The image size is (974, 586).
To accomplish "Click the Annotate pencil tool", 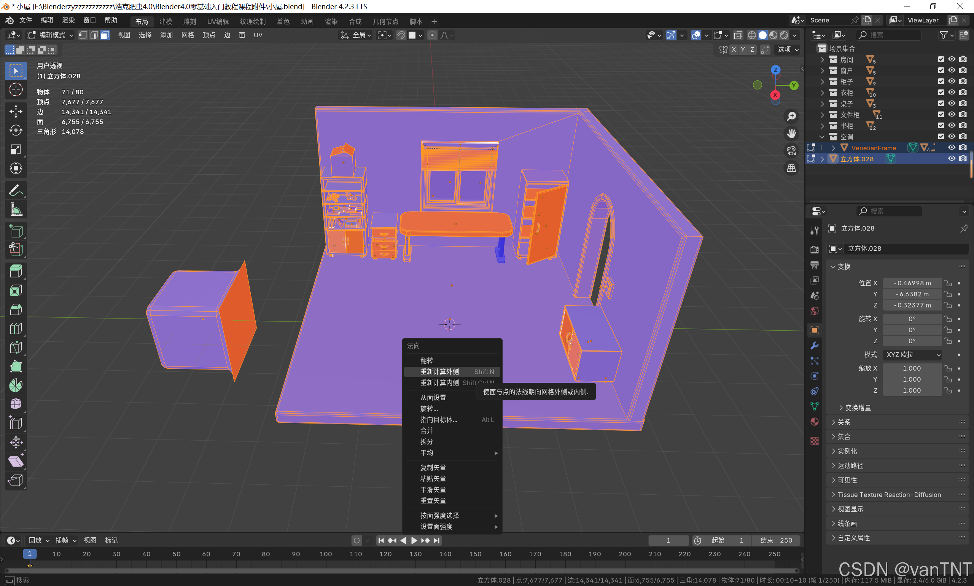I will [x=16, y=190].
